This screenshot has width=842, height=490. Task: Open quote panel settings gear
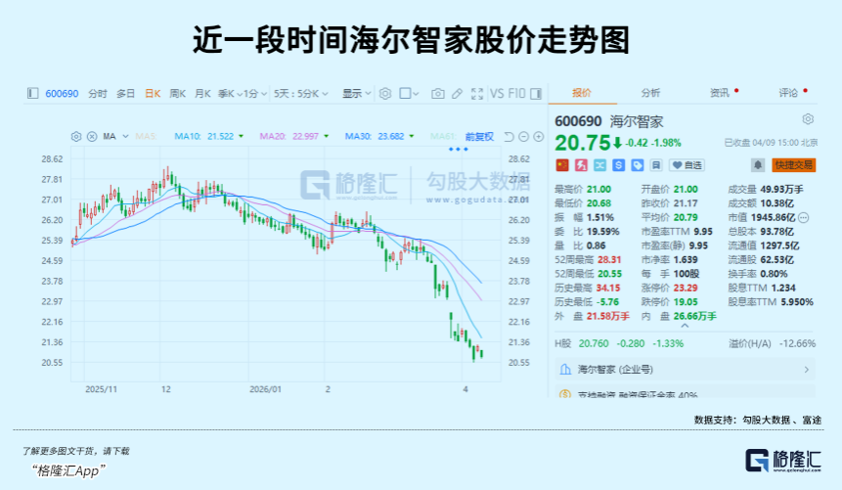808,118
